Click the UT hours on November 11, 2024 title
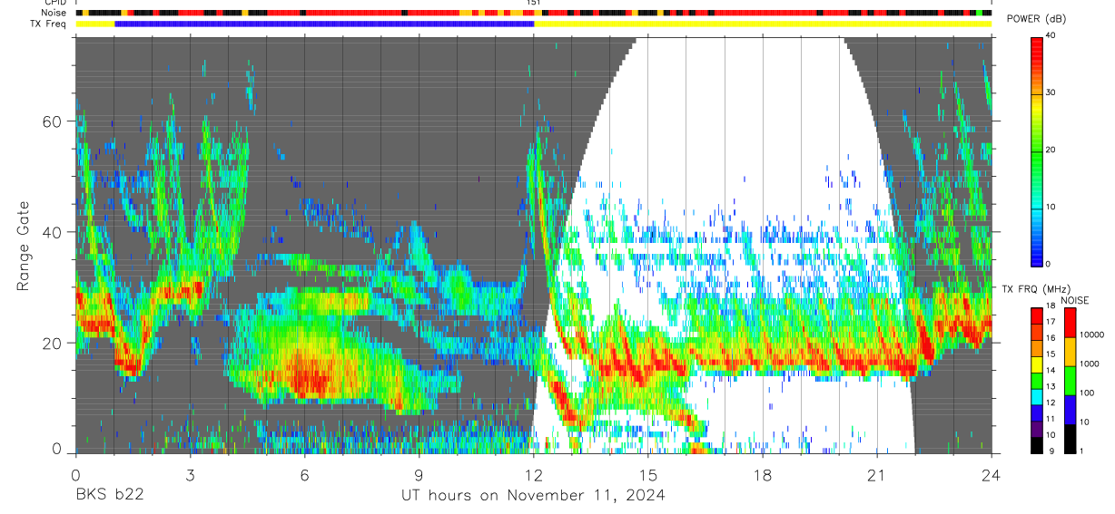 pyautogui.click(x=534, y=496)
